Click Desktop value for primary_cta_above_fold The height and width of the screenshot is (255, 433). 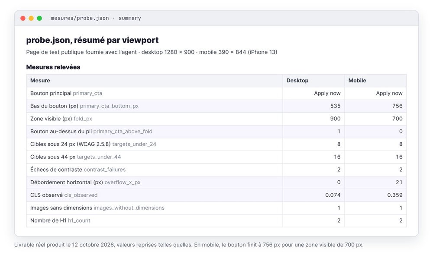[339, 132]
